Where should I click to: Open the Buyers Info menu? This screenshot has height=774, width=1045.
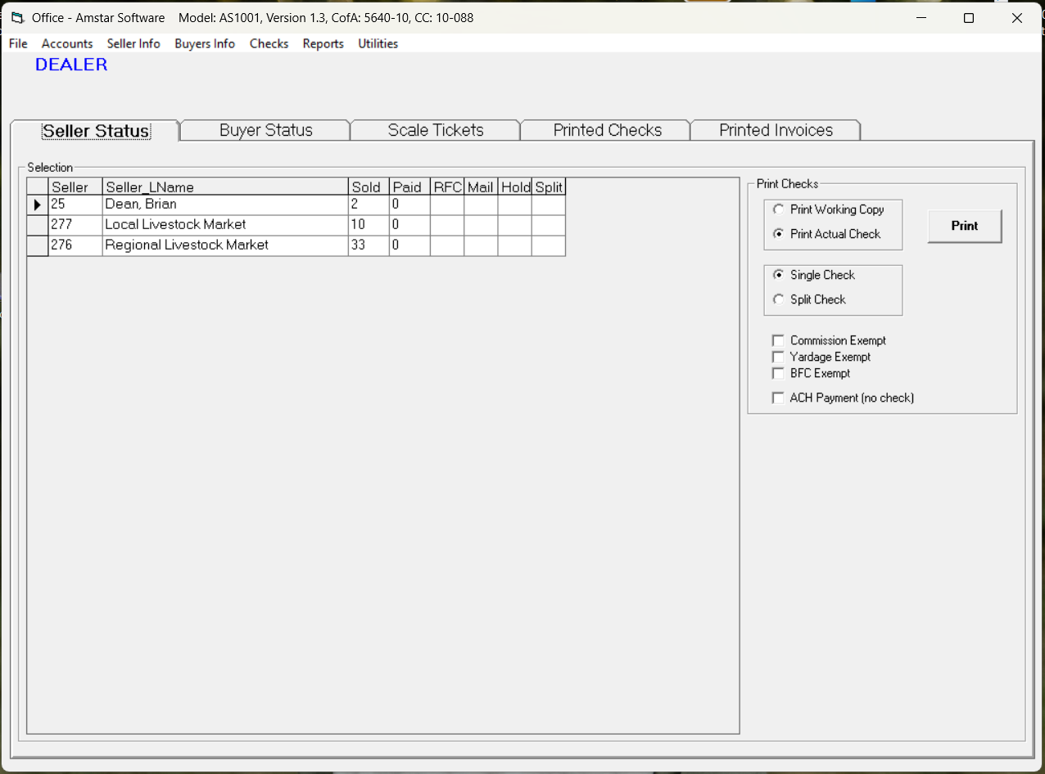tap(205, 43)
